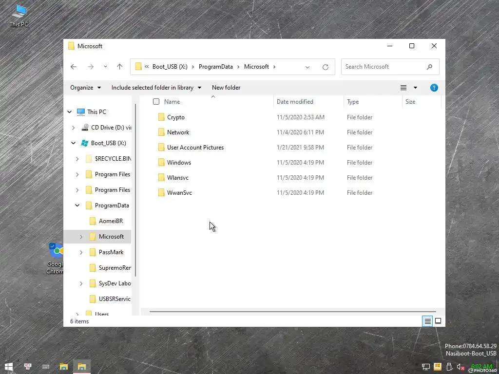Click '6 items' status bar text
The image size is (499, 374).
pos(79,321)
